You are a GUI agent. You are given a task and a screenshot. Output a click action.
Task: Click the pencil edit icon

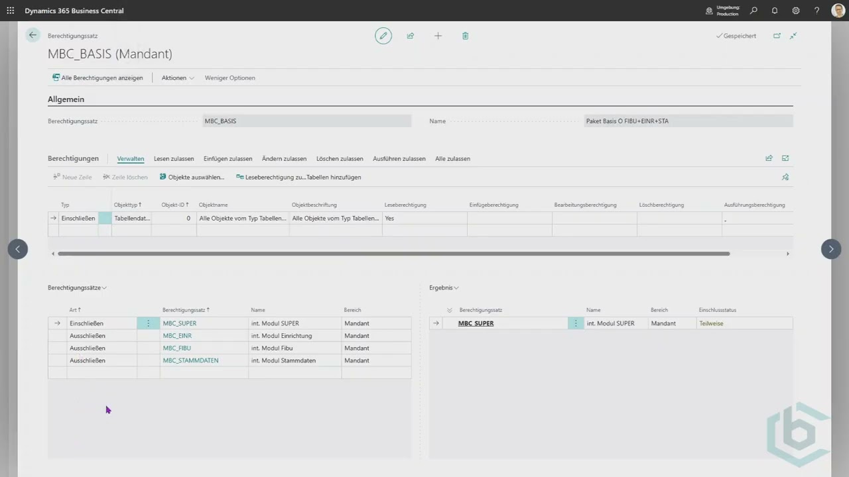pos(383,36)
